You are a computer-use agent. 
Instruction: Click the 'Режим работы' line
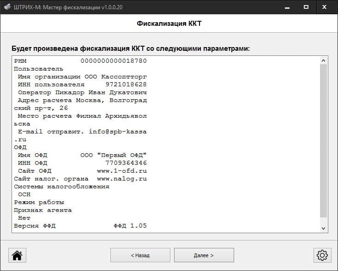(x=39, y=202)
